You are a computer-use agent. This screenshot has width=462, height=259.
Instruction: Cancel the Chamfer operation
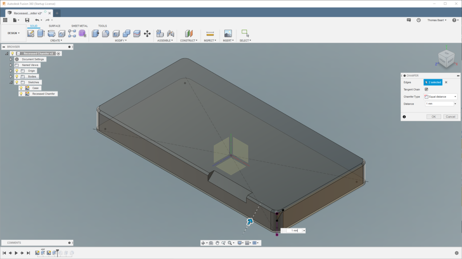tap(450, 117)
